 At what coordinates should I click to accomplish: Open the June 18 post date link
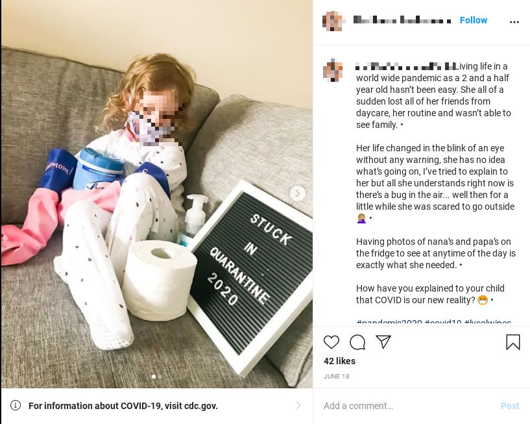tap(336, 377)
